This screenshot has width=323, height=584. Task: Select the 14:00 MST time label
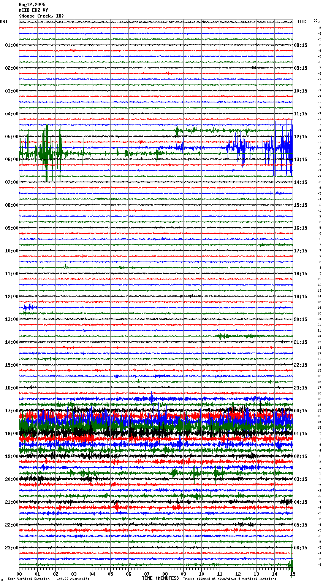point(12,342)
